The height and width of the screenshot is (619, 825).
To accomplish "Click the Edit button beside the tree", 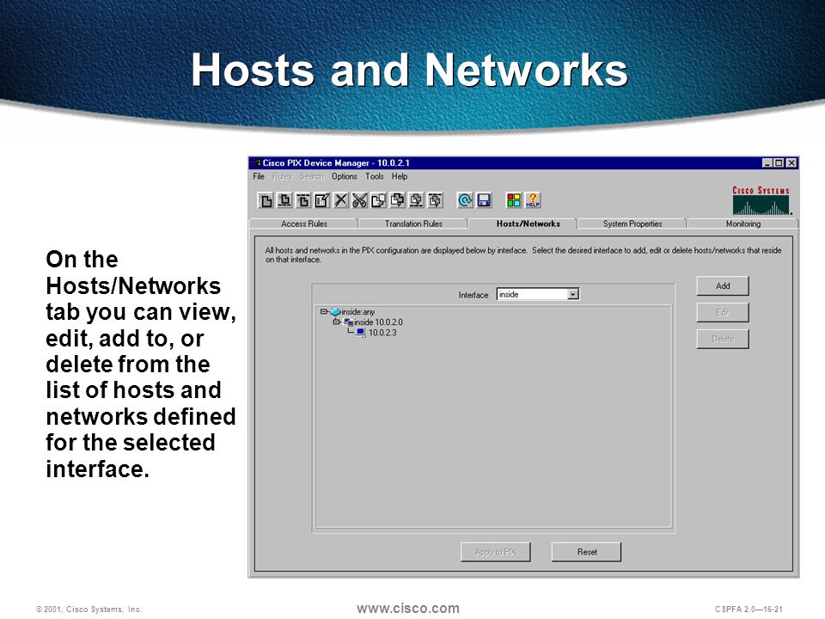I will [x=723, y=312].
